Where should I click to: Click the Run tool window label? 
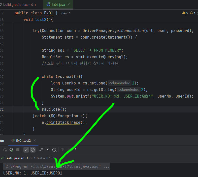pos(2,141)
